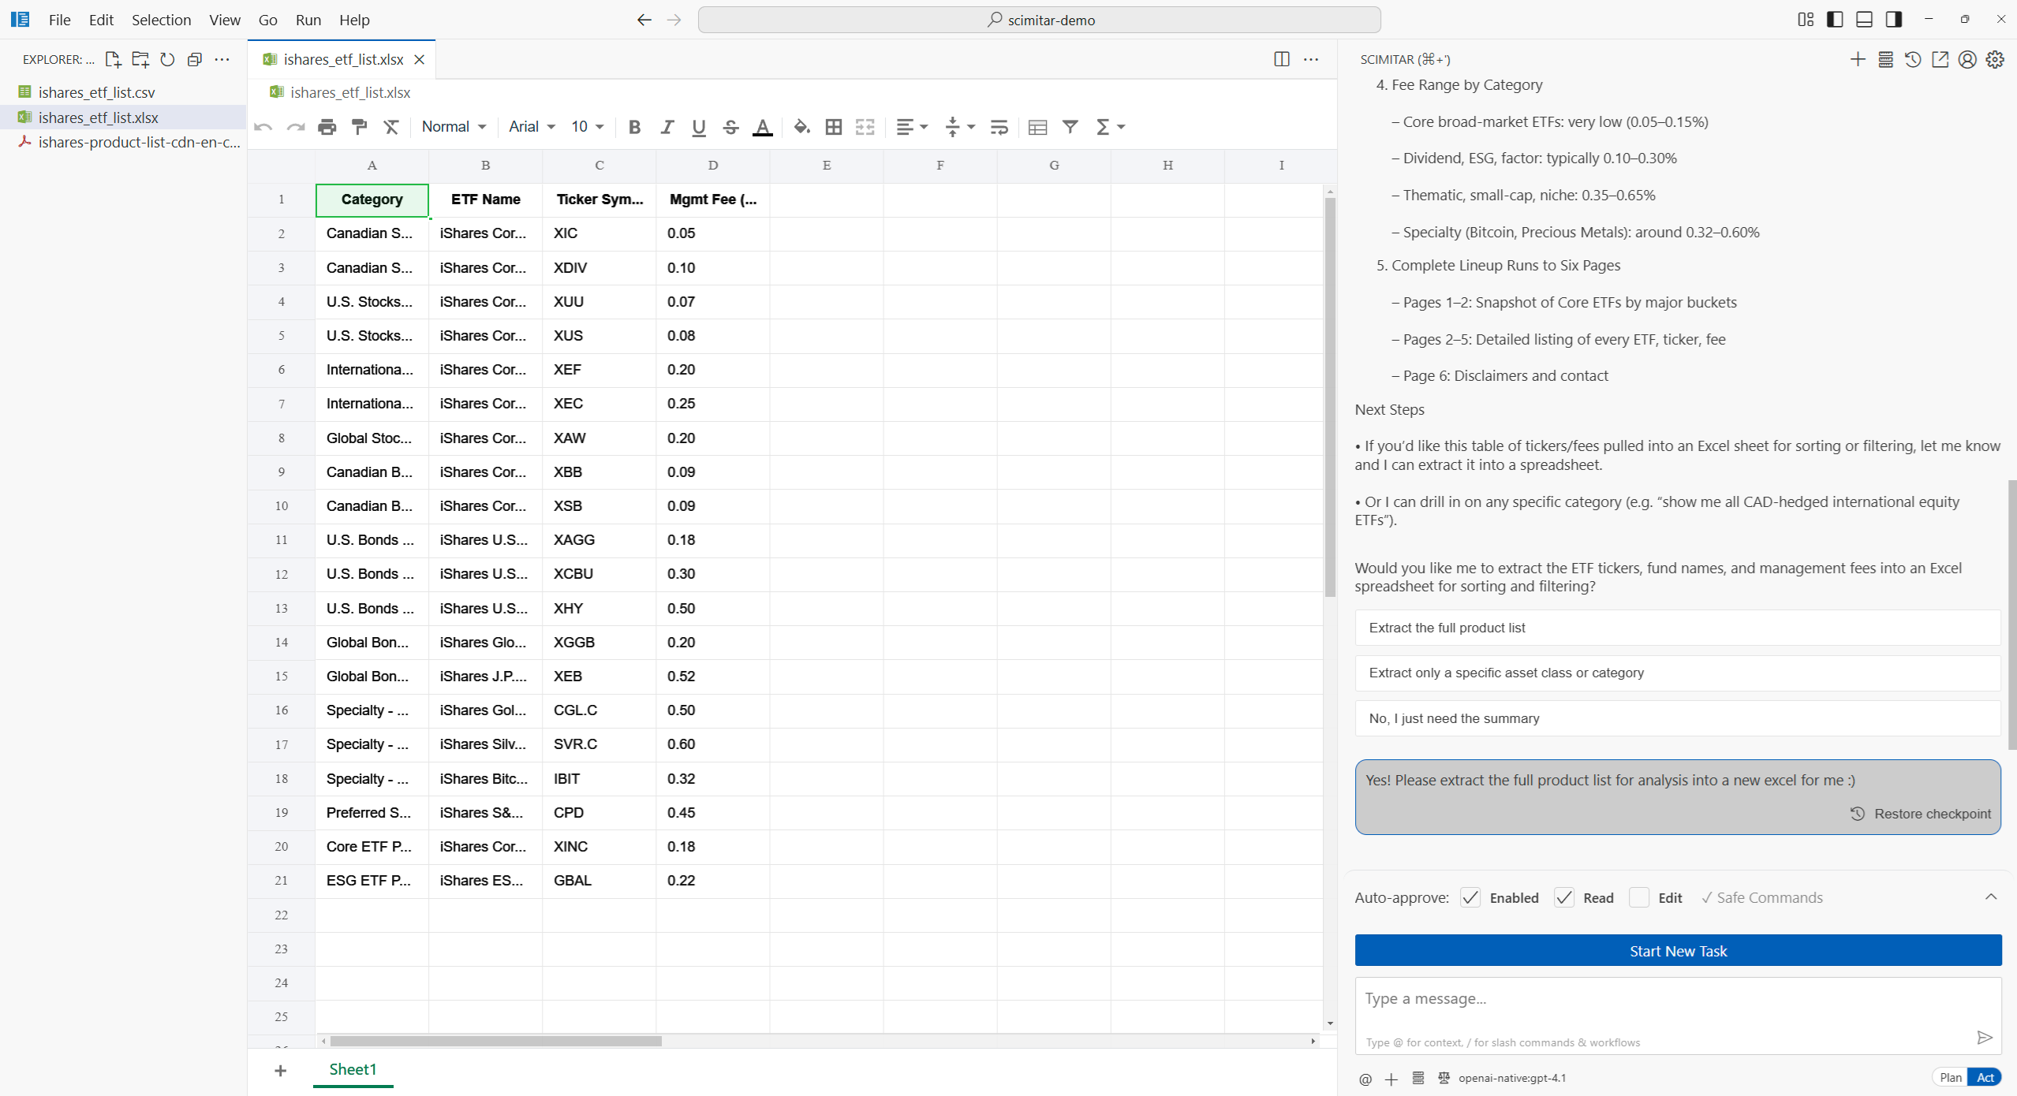Screen dimensions: 2017x1096
Task: Toggle the Enabled auto-approve checkbox
Action: point(1470,897)
